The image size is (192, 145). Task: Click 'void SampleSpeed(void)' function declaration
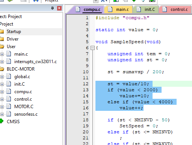point(128,42)
